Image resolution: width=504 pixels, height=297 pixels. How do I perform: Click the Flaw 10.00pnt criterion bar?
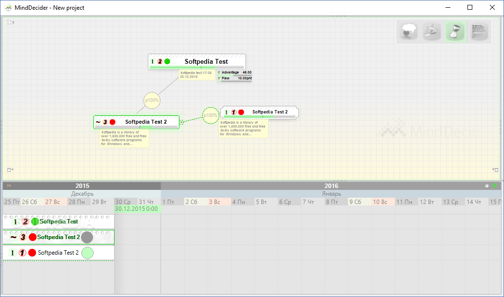234,79
